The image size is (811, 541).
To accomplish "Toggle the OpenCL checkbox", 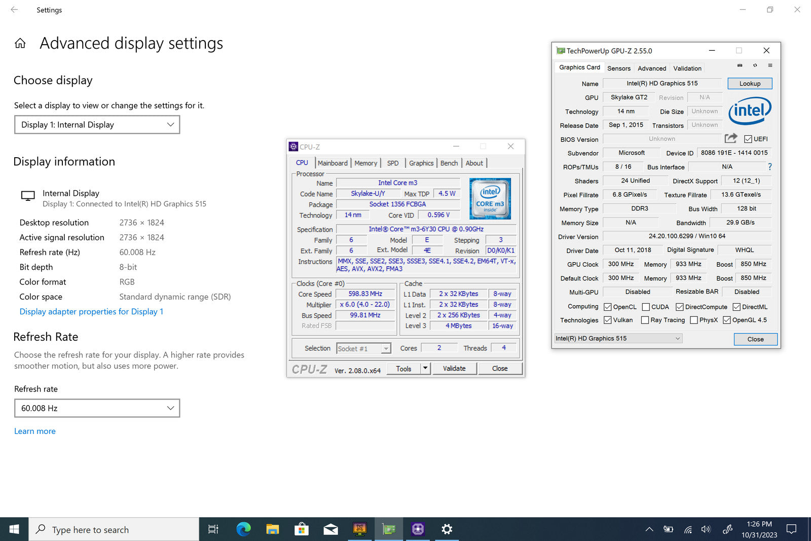I will [x=608, y=307].
